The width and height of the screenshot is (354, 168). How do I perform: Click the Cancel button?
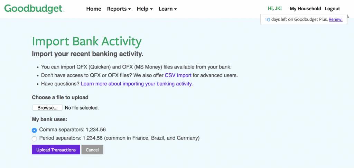click(x=92, y=149)
